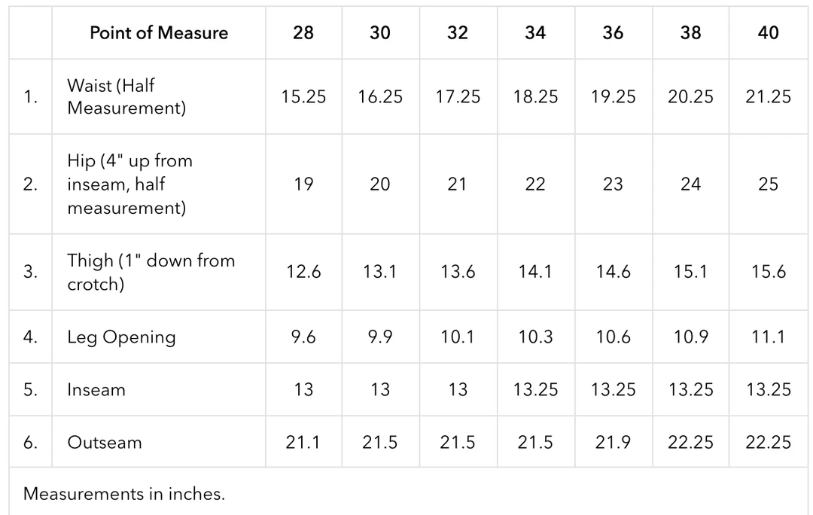
Task: Select the outseam value 21.9
Action: [613, 442]
